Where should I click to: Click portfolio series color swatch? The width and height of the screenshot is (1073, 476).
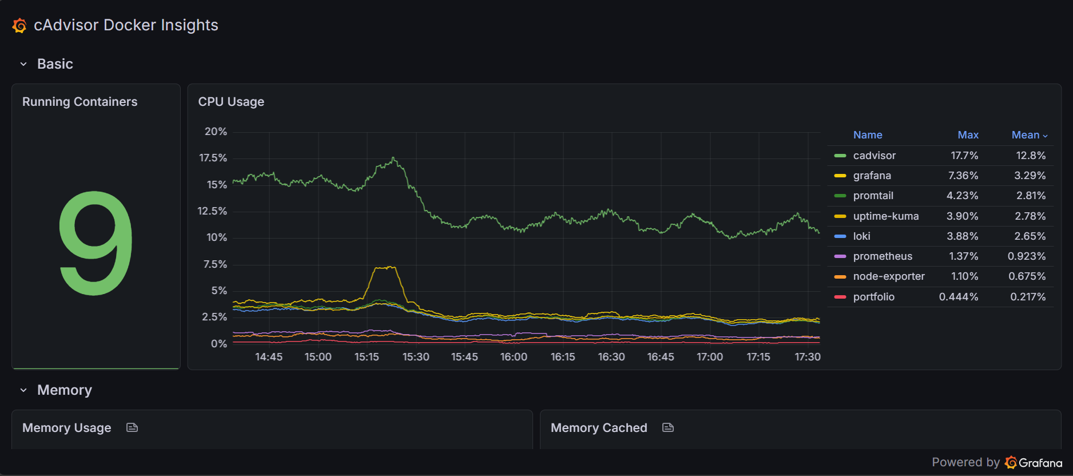click(840, 297)
